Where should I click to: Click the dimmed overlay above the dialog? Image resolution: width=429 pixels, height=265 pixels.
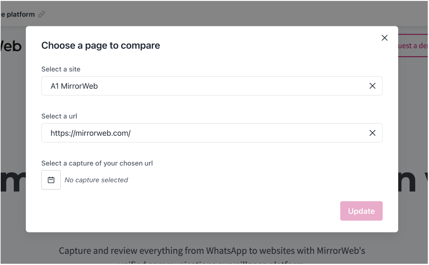click(x=214, y=14)
